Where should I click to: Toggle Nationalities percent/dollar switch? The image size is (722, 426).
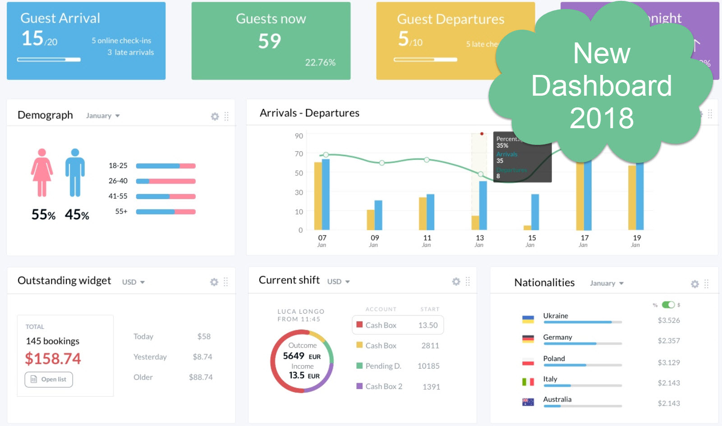pos(668,305)
